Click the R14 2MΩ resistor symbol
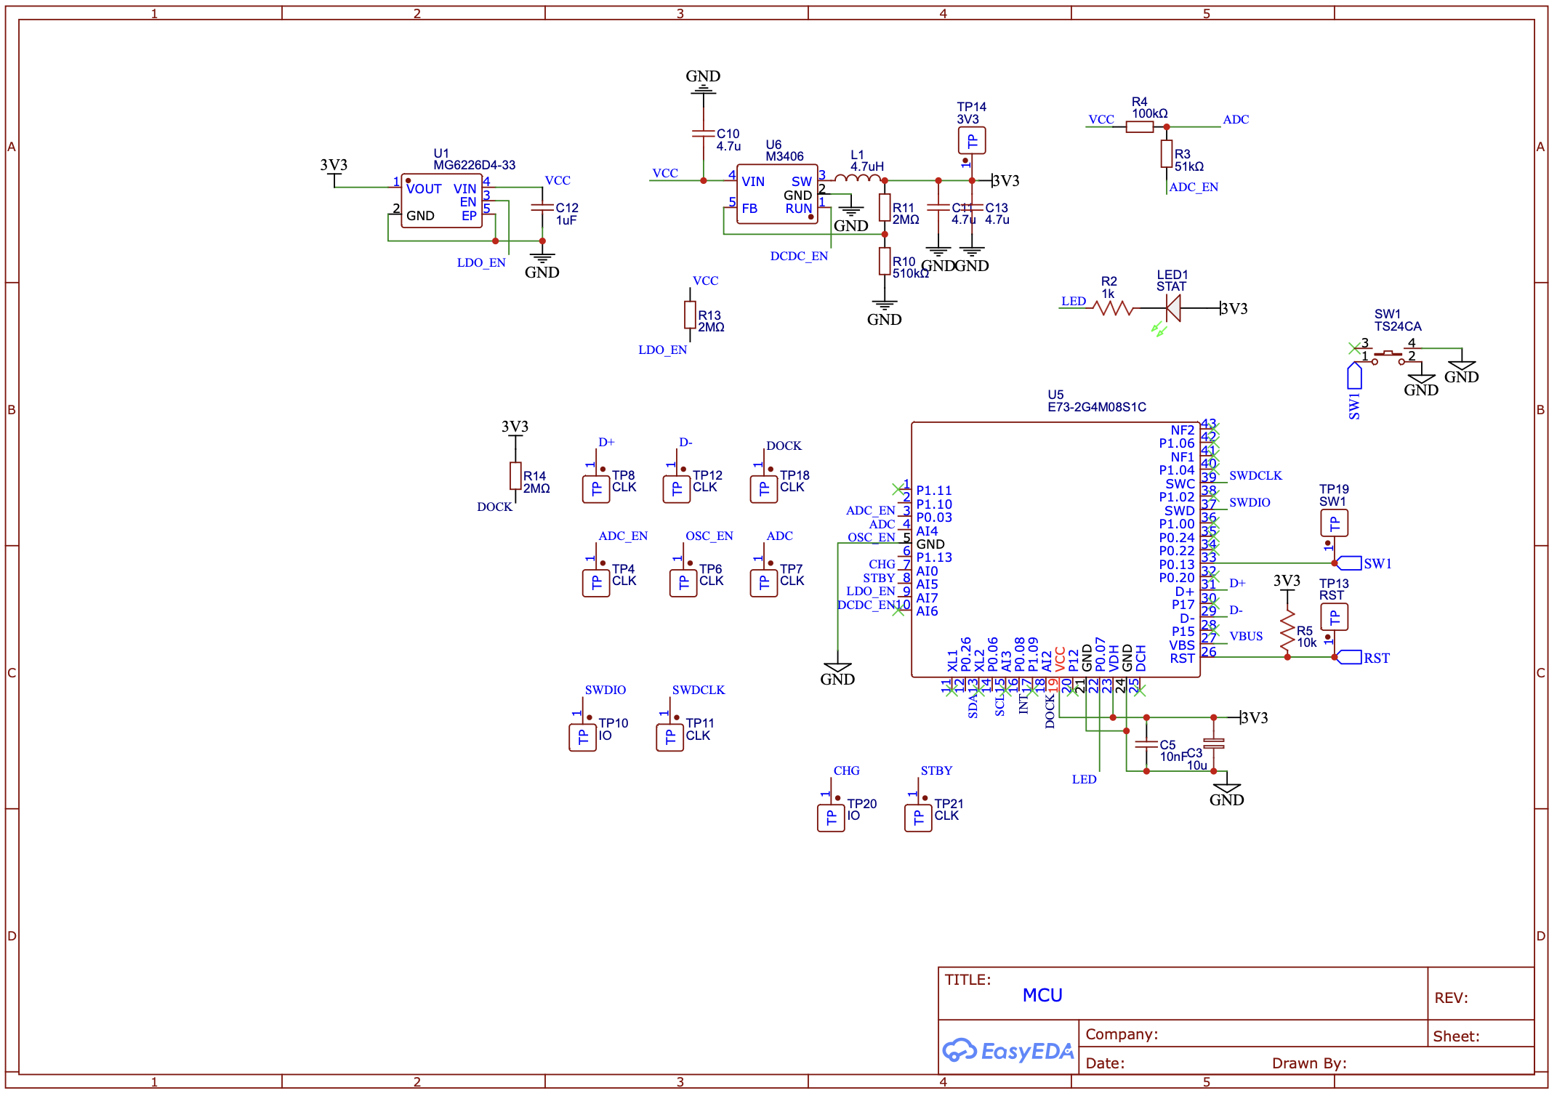 click(x=515, y=476)
